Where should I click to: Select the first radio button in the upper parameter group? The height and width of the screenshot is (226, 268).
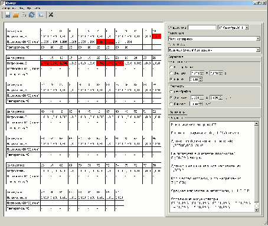[171, 67]
